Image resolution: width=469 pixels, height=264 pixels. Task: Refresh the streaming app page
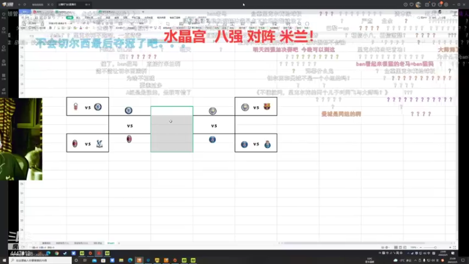(x=25, y=5)
